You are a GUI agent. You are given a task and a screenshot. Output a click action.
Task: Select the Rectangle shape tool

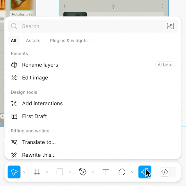pos(60,172)
